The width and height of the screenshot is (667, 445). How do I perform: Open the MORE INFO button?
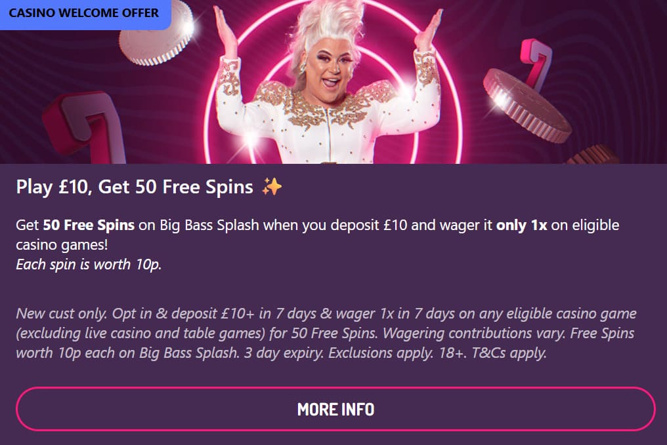pyautogui.click(x=335, y=409)
